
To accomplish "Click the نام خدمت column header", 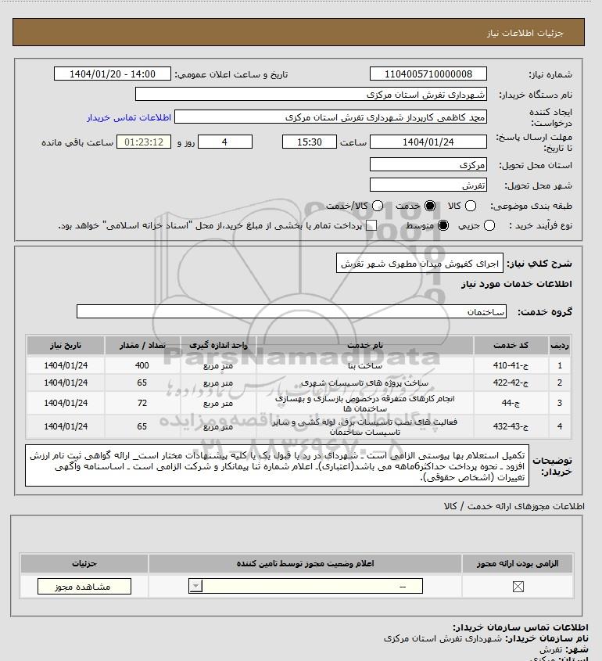I will tap(365, 345).
